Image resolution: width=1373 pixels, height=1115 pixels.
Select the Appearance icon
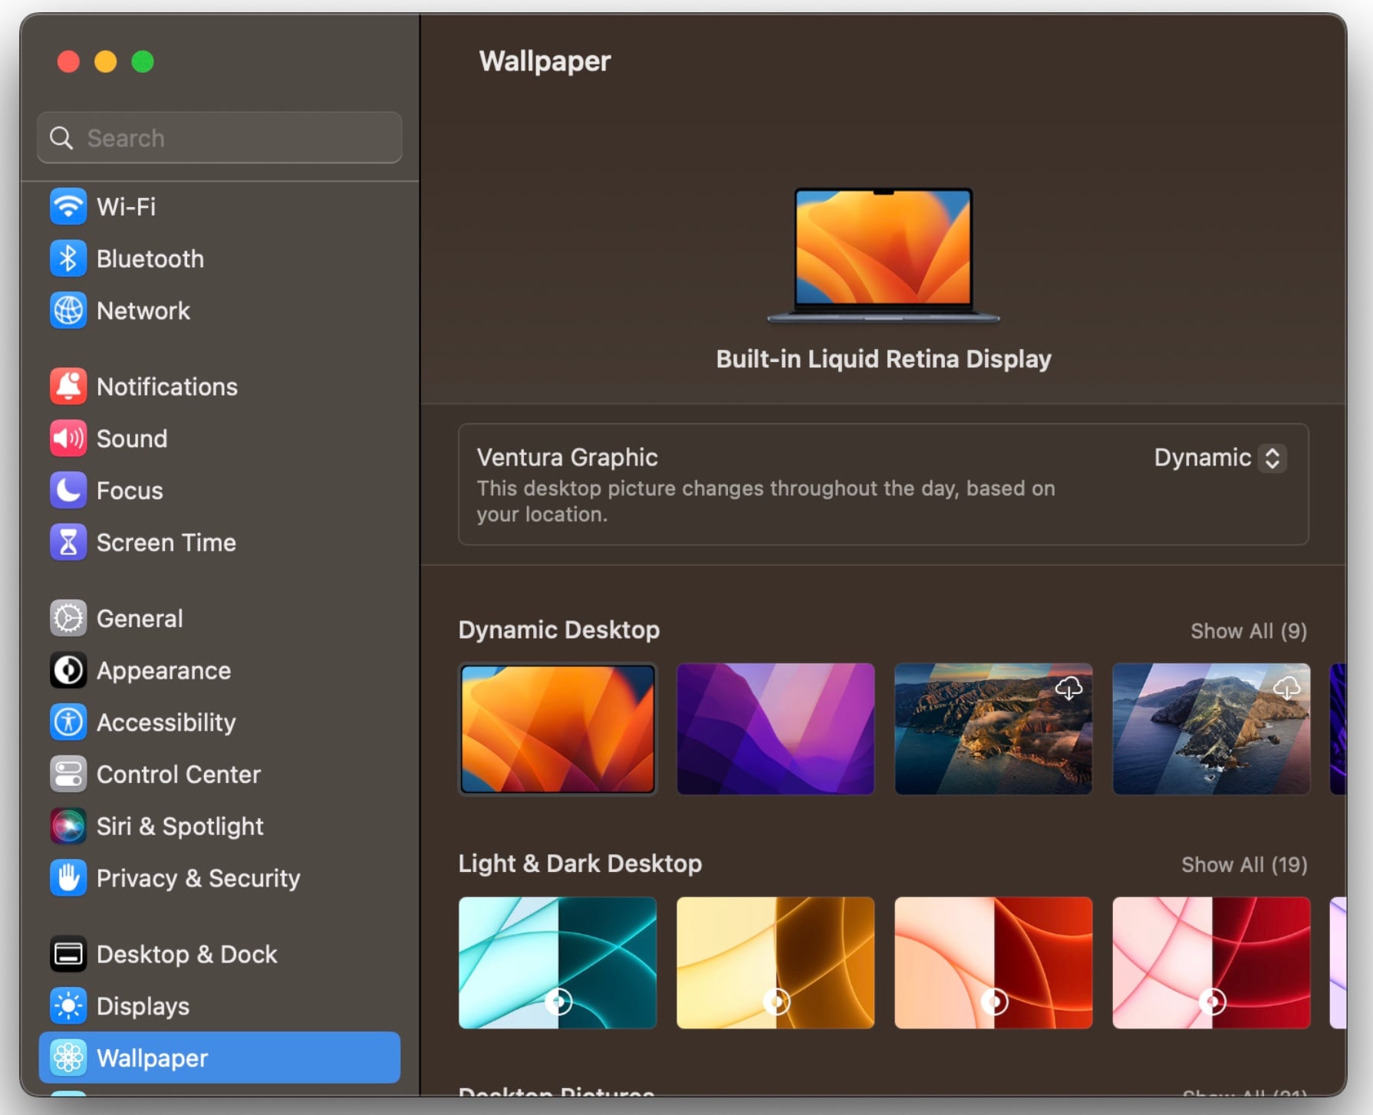68,670
